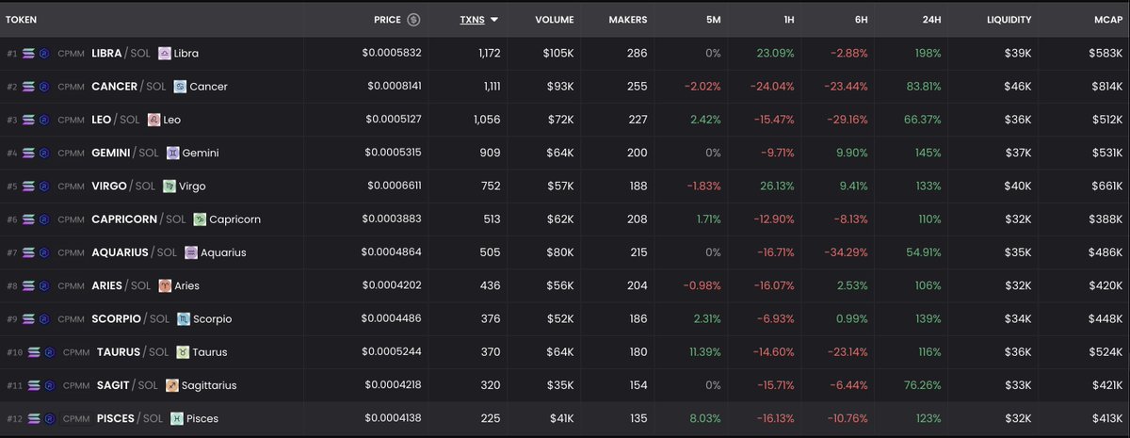This screenshot has height=438, width=1130.
Task: Click the Pisces token zodiac icon
Action: (x=176, y=418)
